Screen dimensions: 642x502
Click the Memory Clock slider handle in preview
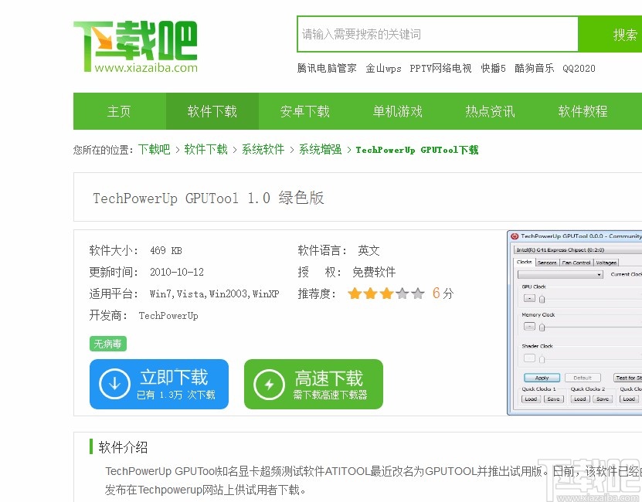click(542, 327)
